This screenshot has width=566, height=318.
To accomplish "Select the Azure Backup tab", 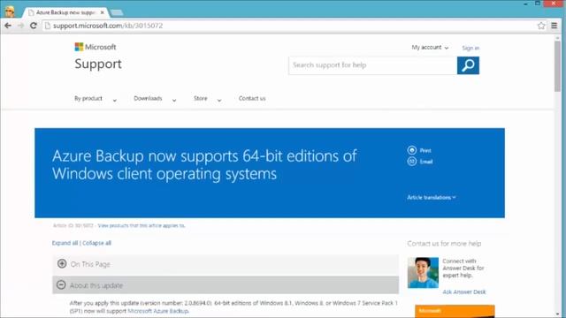I will (65, 12).
